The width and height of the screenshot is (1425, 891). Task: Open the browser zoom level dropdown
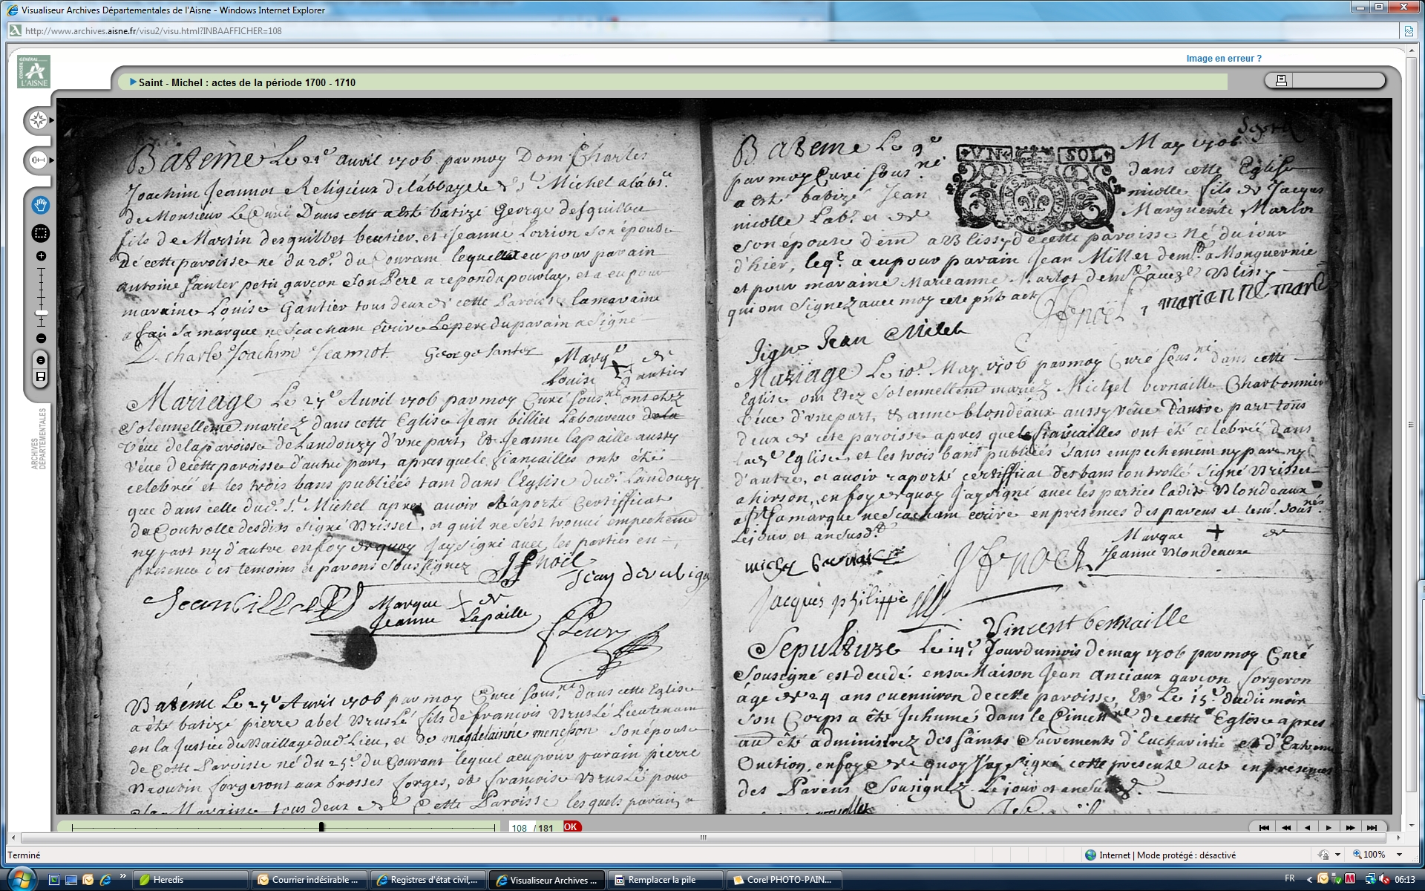(1398, 855)
